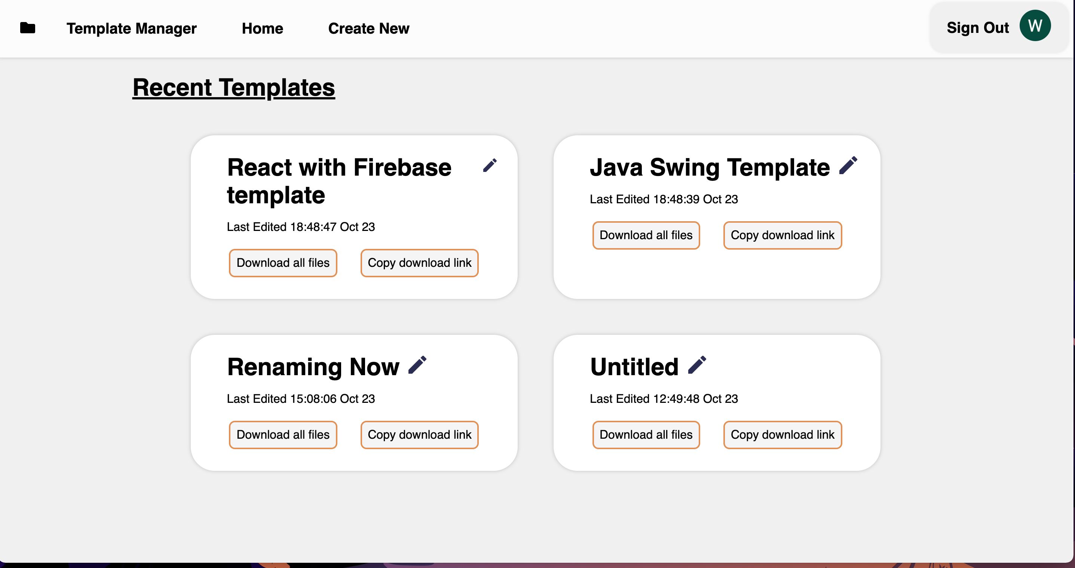This screenshot has width=1075, height=568.
Task: Edit the React with Firebase template name
Action: pyautogui.click(x=490, y=166)
